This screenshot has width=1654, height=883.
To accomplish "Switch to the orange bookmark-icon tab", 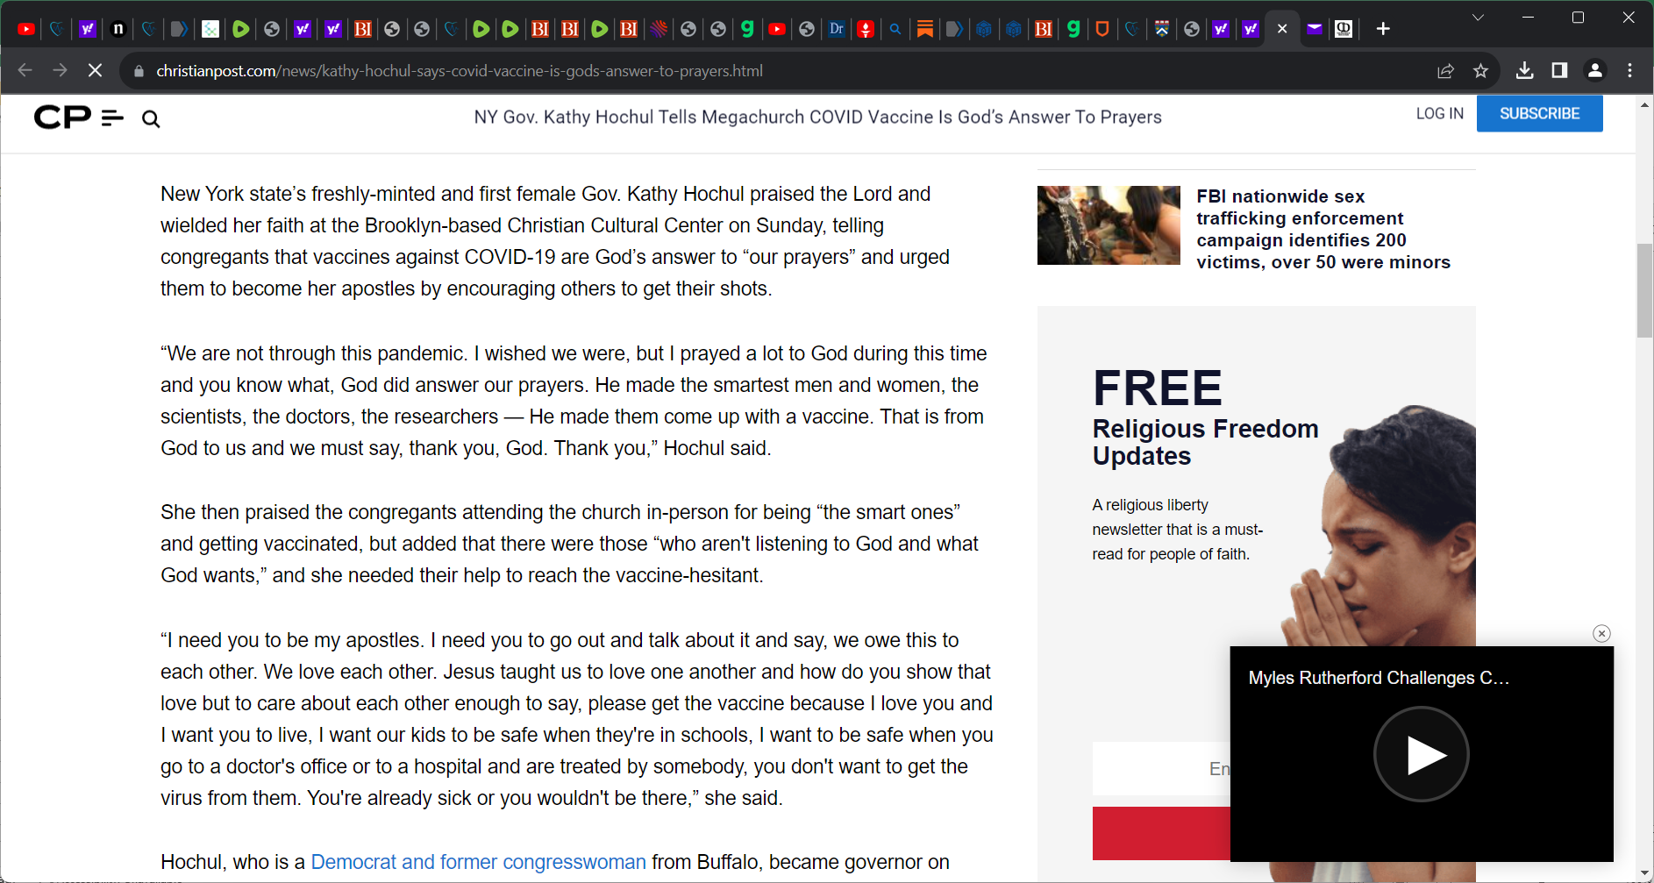I will pyautogui.click(x=924, y=29).
